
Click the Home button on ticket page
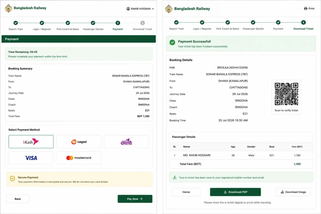(x=186, y=192)
